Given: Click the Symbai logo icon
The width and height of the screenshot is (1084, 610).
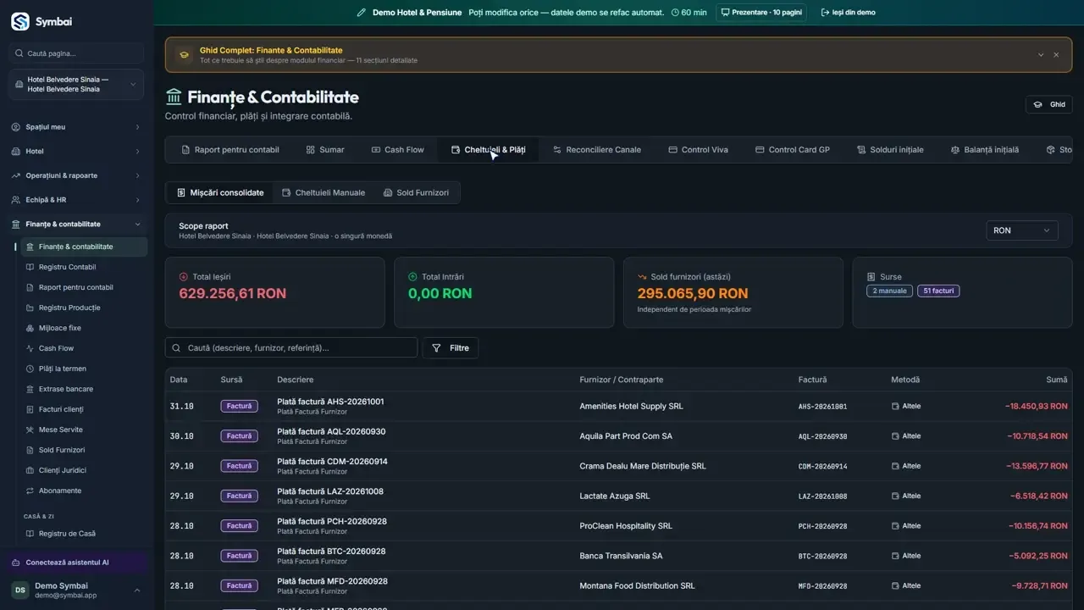Looking at the screenshot, I should tap(19, 21).
